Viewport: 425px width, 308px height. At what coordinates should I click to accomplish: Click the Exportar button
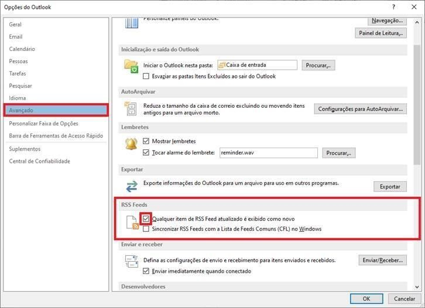click(x=390, y=187)
